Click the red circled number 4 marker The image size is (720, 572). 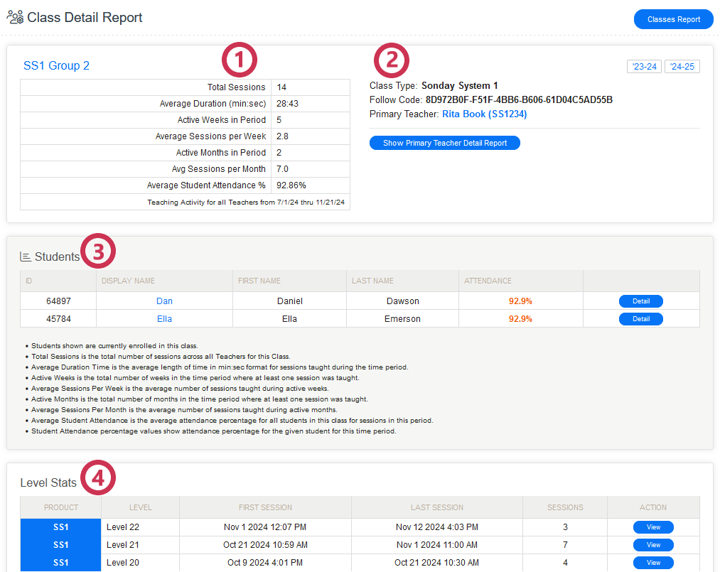coord(99,478)
